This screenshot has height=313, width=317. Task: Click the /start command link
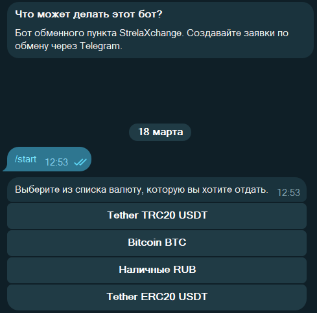tap(25, 159)
